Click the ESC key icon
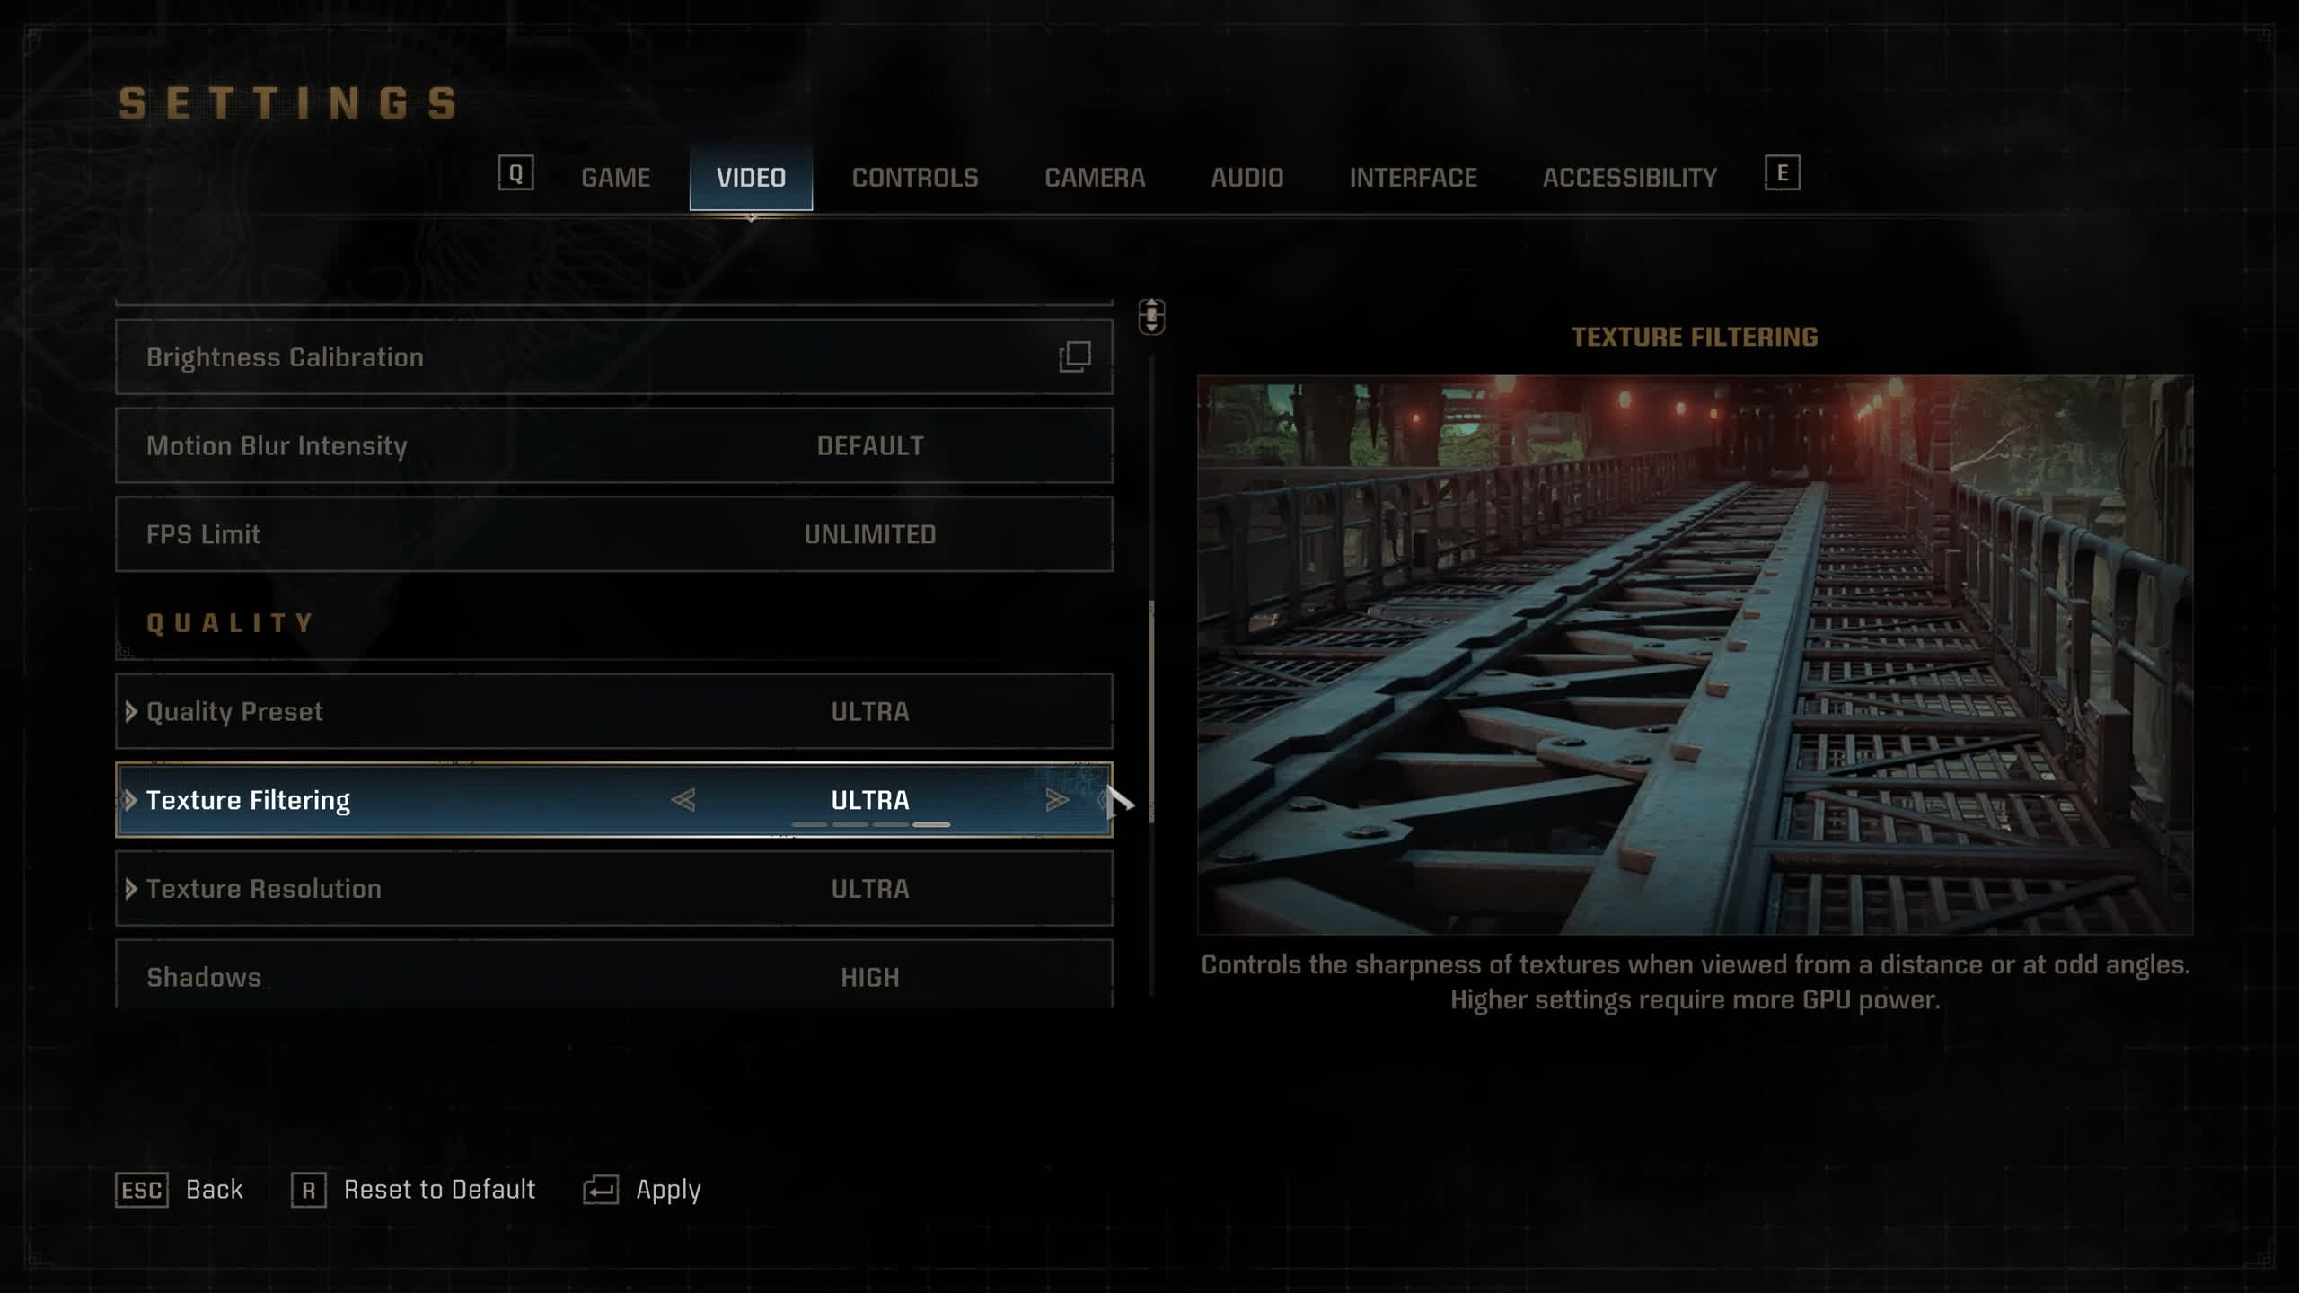The width and height of the screenshot is (2299, 1293). [142, 1190]
